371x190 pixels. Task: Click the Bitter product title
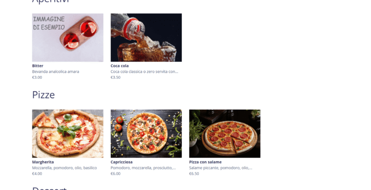coord(38,66)
